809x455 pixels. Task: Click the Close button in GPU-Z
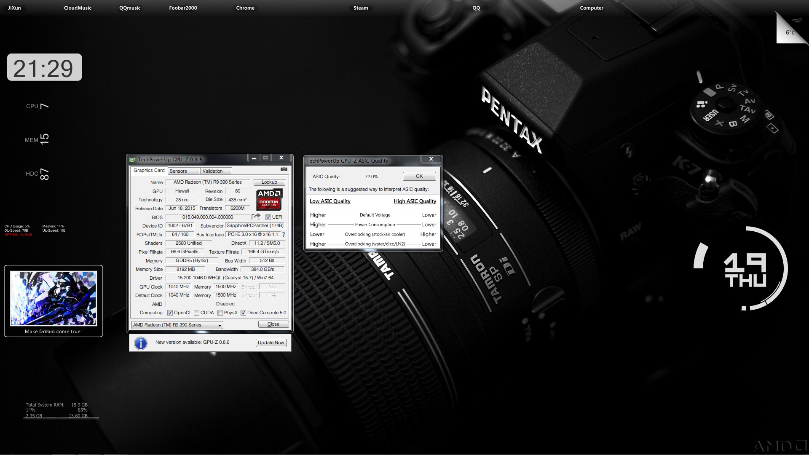pyautogui.click(x=273, y=324)
